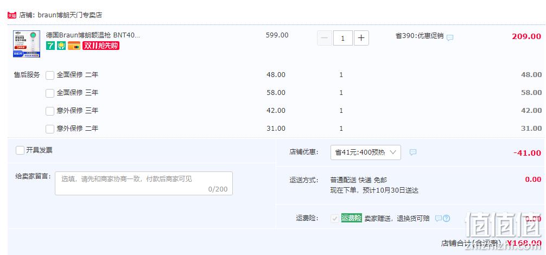This screenshot has height=255, width=546.
Task: Toggle the 运费险 shipping insurance checkbox
Action: [335, 219]
